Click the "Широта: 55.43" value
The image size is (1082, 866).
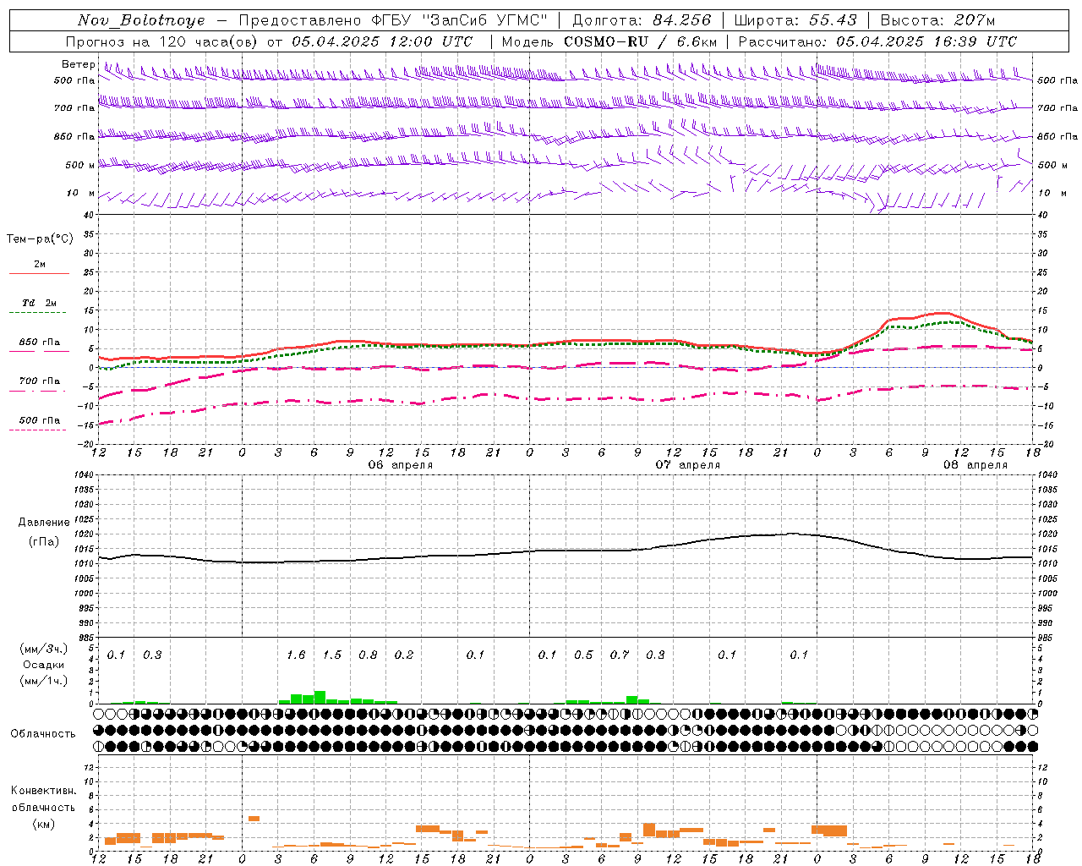[x=795, y=20]
